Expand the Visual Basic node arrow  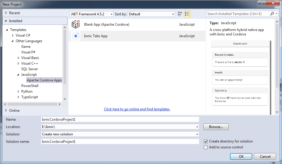(x=18, y=58)
